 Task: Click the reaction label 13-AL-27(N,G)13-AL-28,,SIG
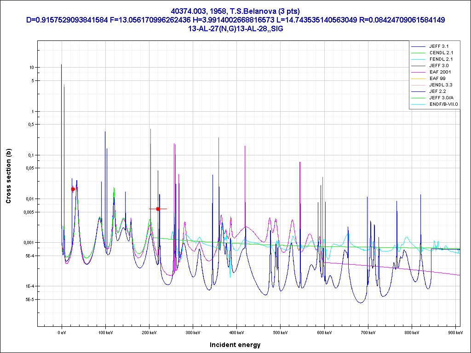pos(235,28)
